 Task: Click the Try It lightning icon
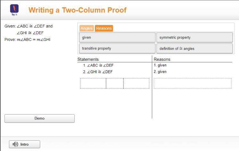(14, 9)
